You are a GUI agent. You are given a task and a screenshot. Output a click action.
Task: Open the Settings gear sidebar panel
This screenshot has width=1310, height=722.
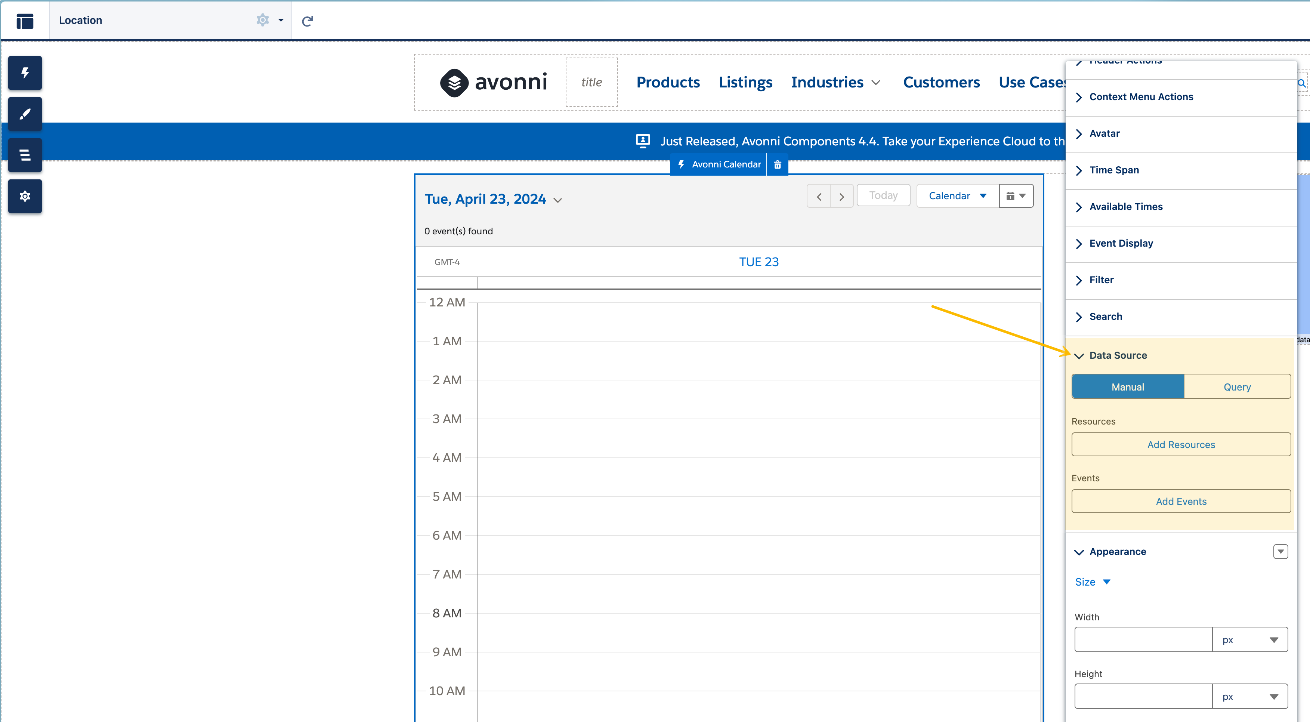[24, 196]
